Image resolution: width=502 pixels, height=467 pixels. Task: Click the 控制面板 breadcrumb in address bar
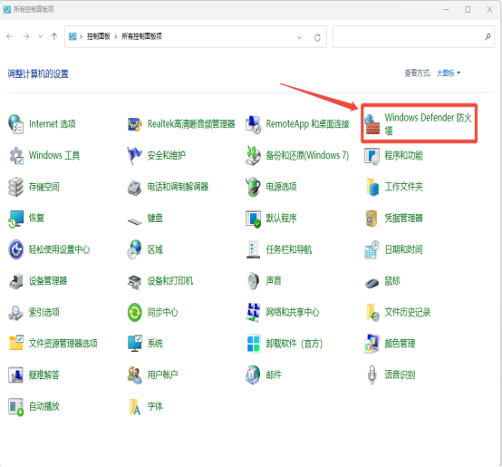pos(99,36)
